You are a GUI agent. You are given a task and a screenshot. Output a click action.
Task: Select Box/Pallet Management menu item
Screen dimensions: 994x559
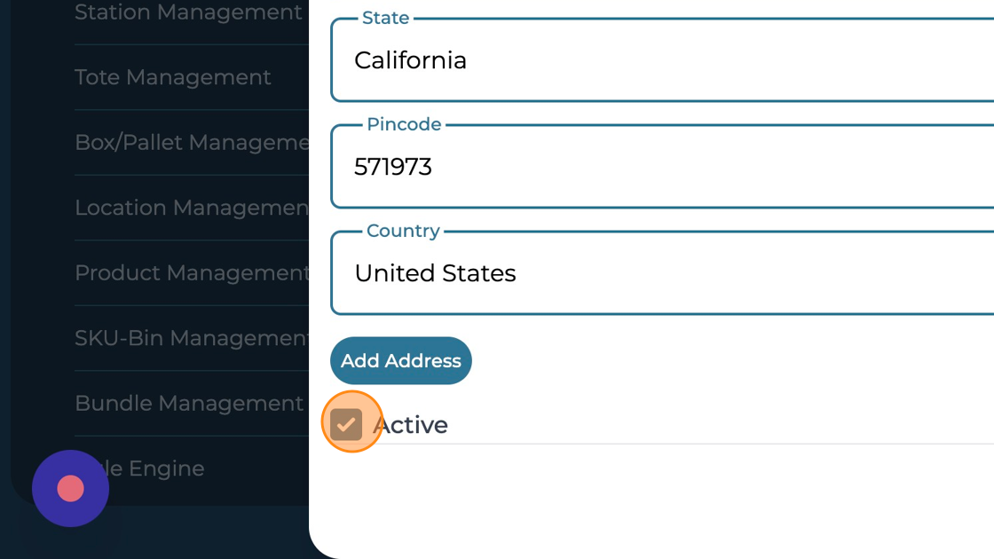pos(191,142)
